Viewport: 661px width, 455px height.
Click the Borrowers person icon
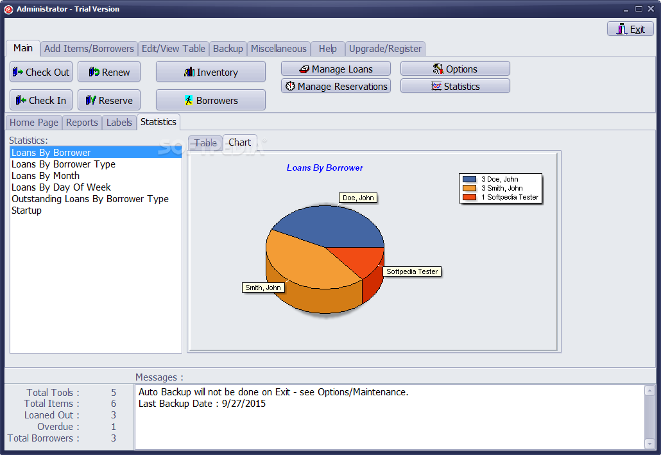point(189,100)
